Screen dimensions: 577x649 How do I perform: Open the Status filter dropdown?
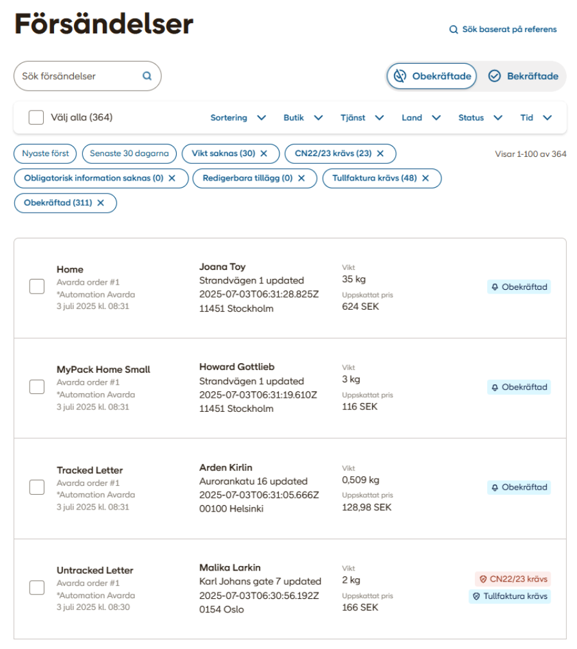pyautogui.click(x=480, y=118)
